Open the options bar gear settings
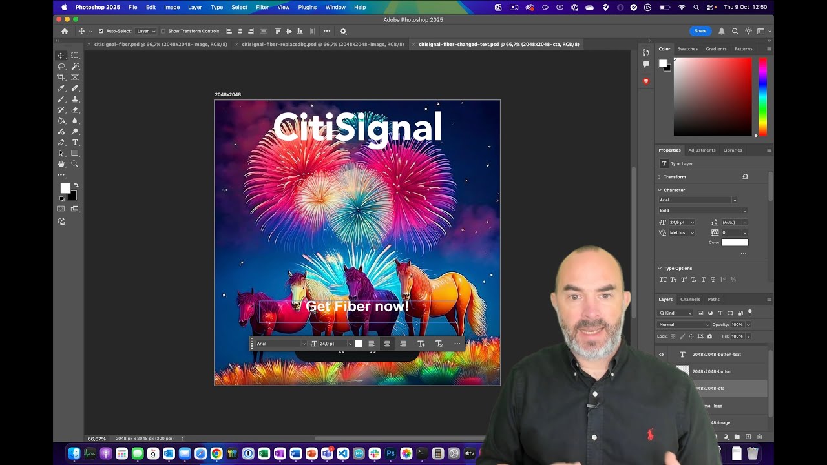This screenshot has width=827, height=465. click(x=343, y=31)
